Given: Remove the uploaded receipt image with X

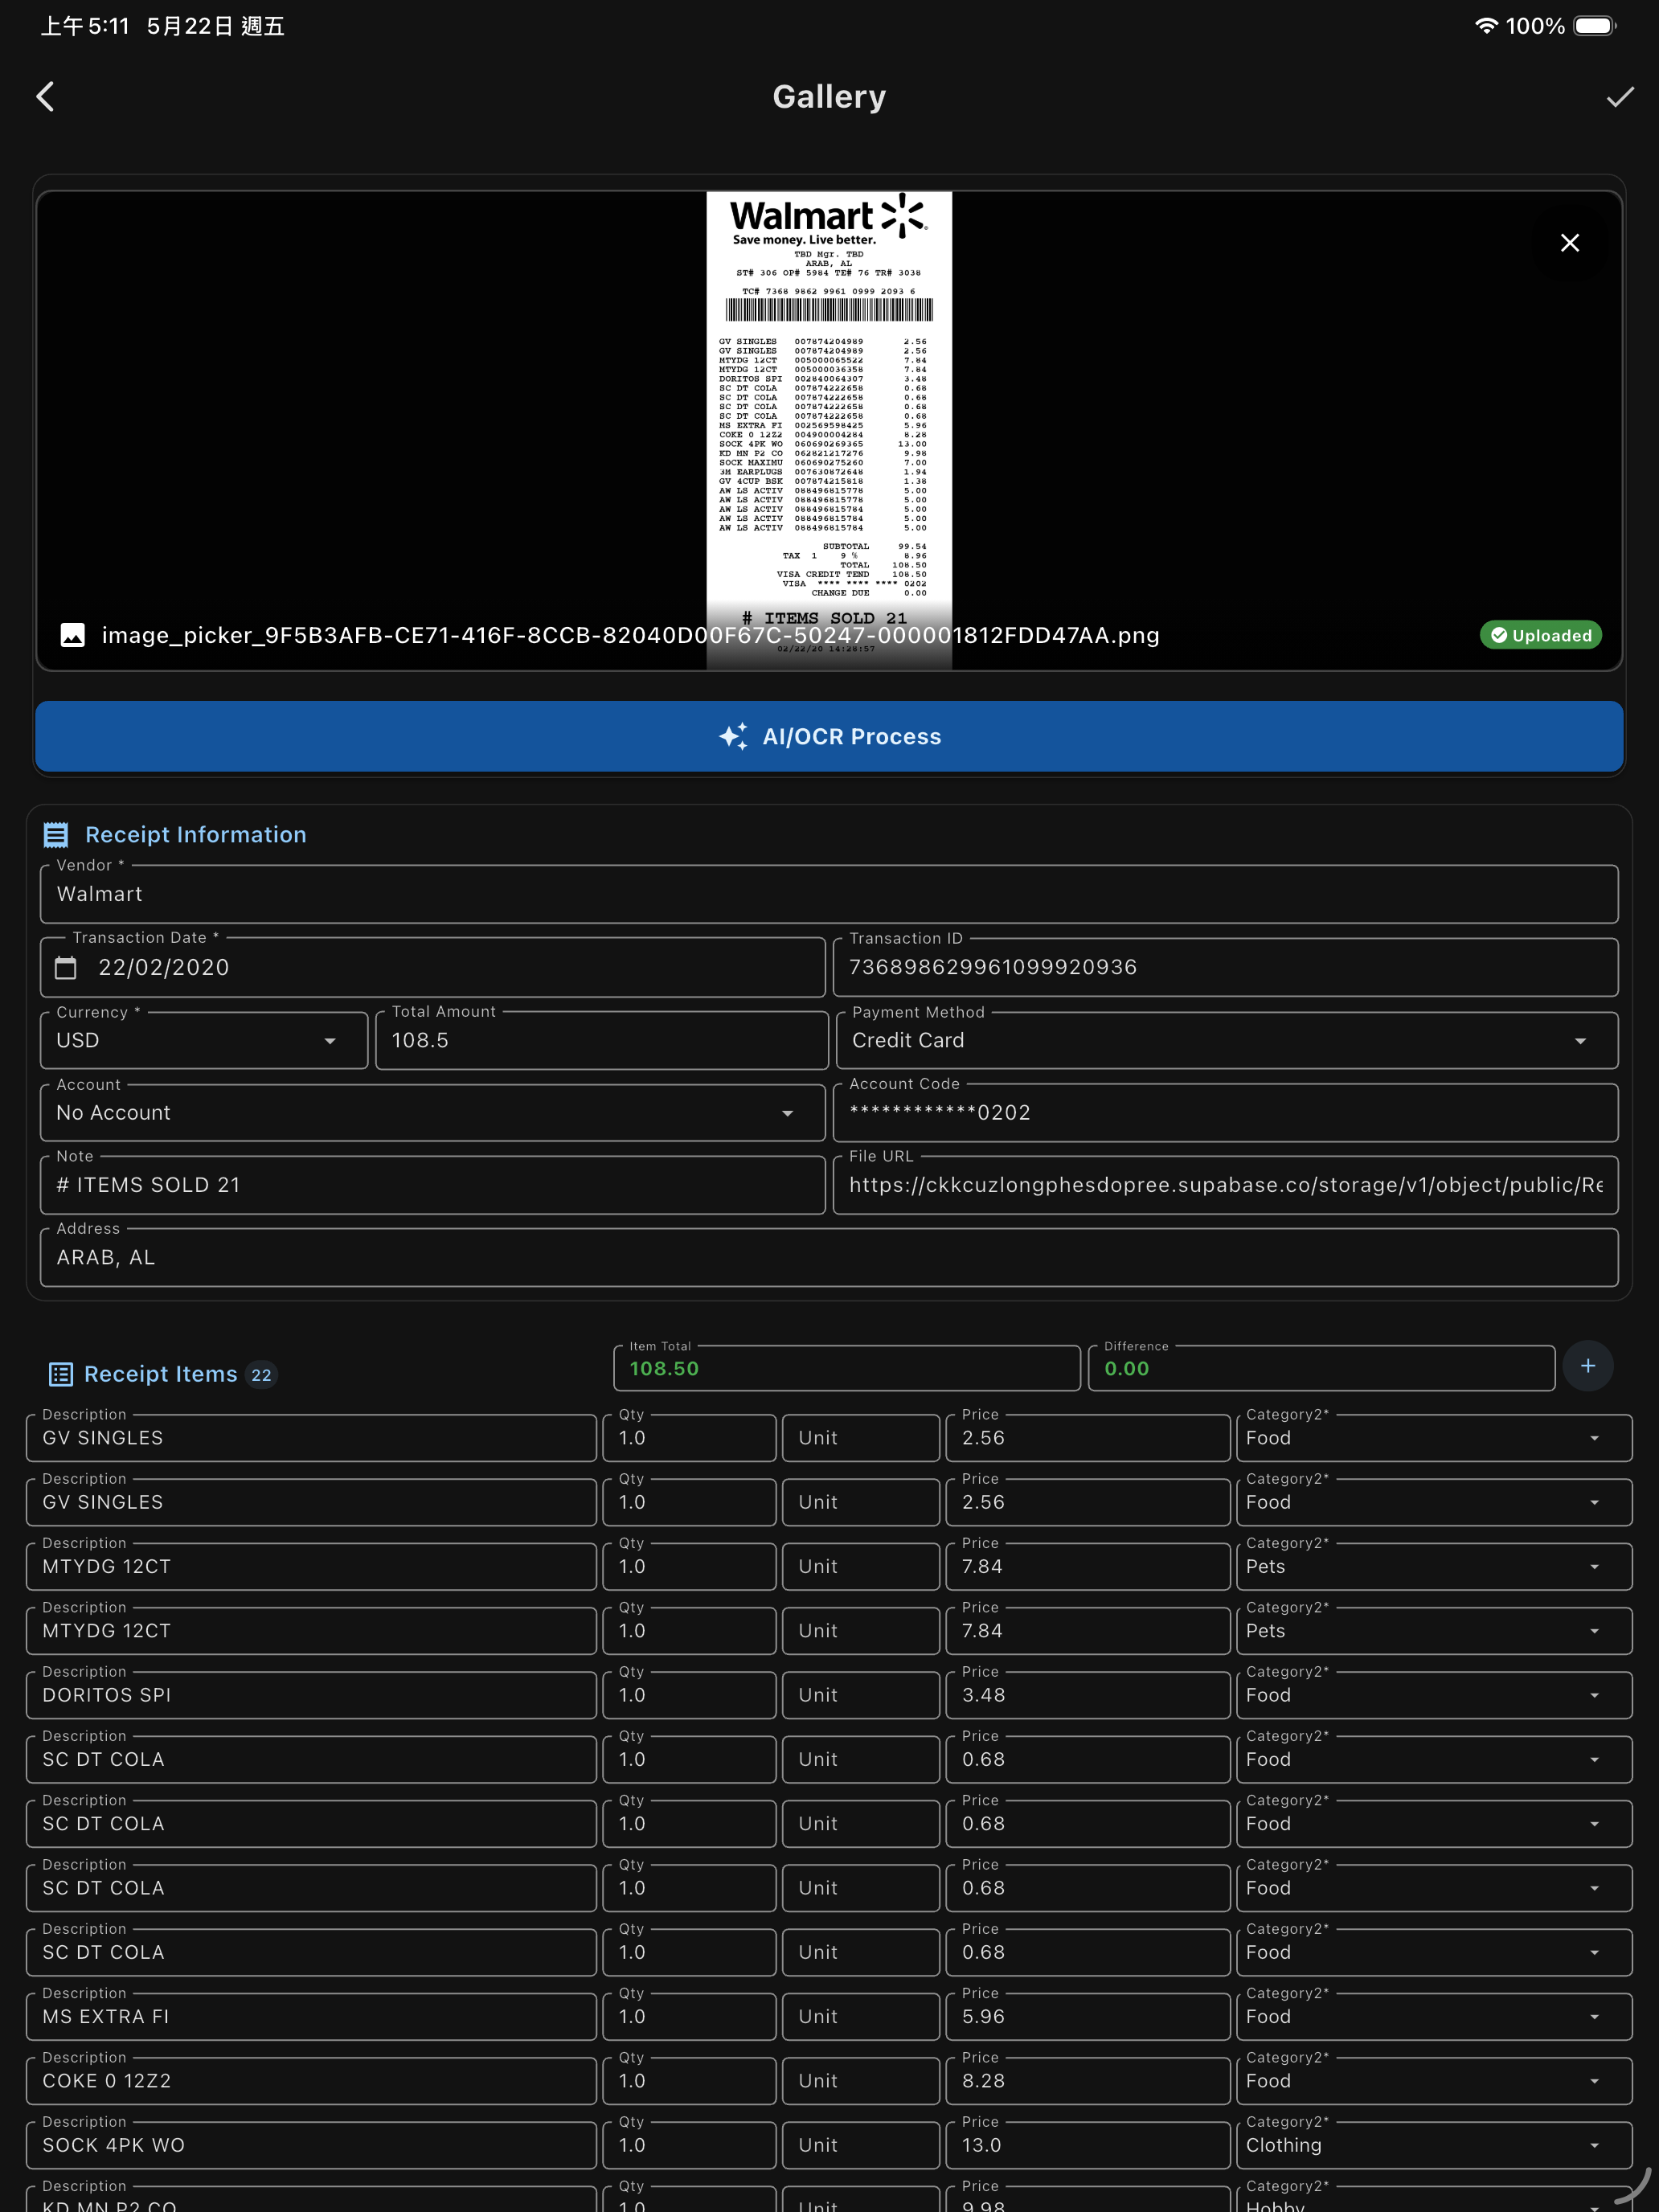Looking at the screenshot, I should 1570,243.
